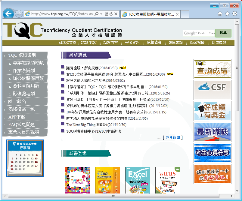242x201 pixels.
Task: Open the 中英數輸入 book cover
Action: pyautogui.click(x=77, y=180)
